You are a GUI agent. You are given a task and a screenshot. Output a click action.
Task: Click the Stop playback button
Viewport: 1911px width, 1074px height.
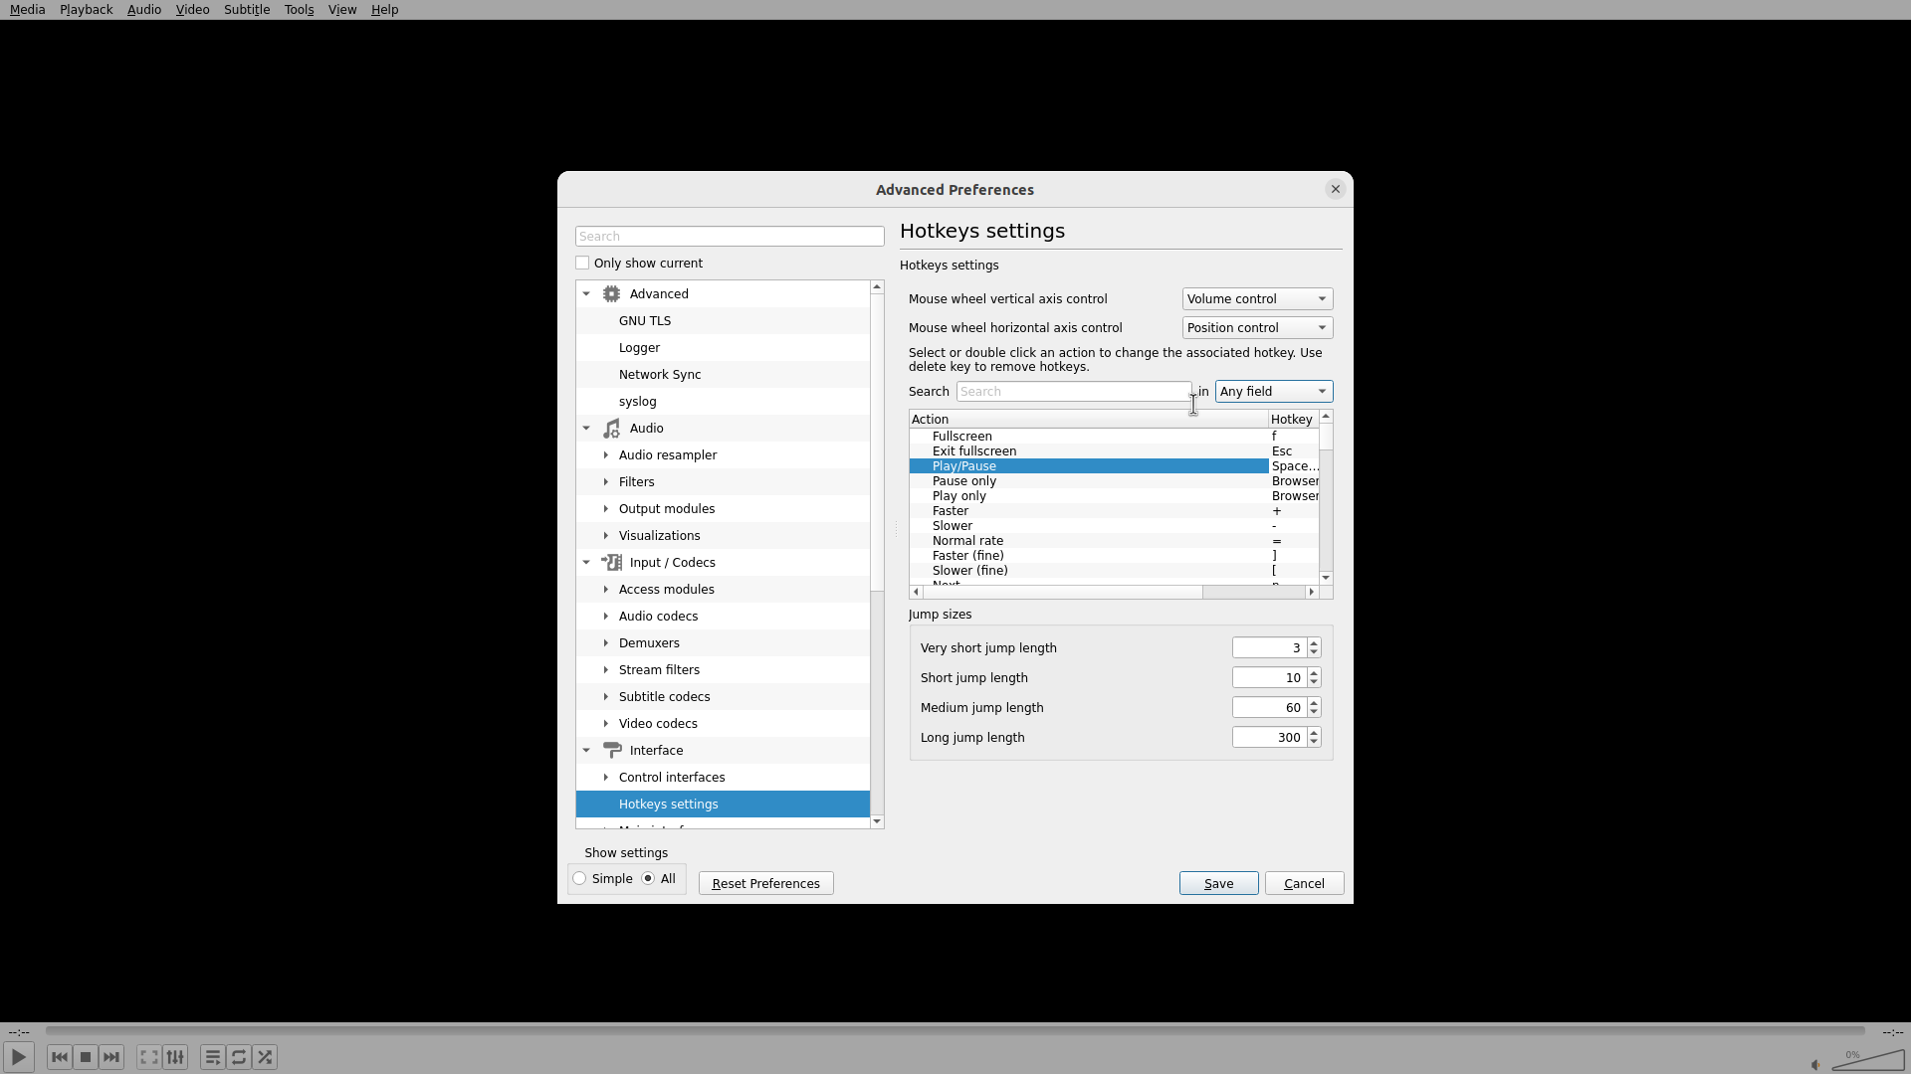click(x=86, y=1057)
